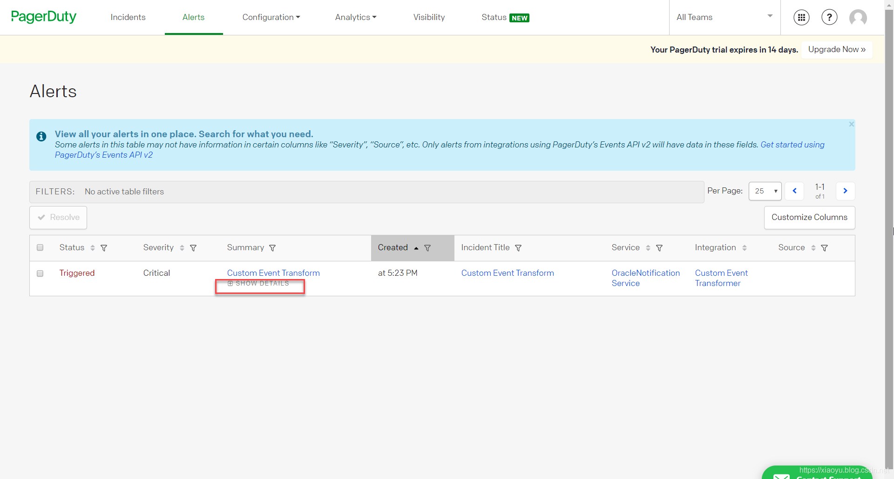This screenshot has width=894, height=479.
Task: Click the Triggered status text
Action: click(77, 273)
